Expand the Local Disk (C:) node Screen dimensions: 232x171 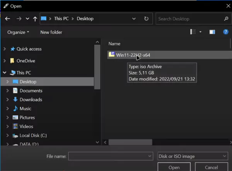[8, 135]
